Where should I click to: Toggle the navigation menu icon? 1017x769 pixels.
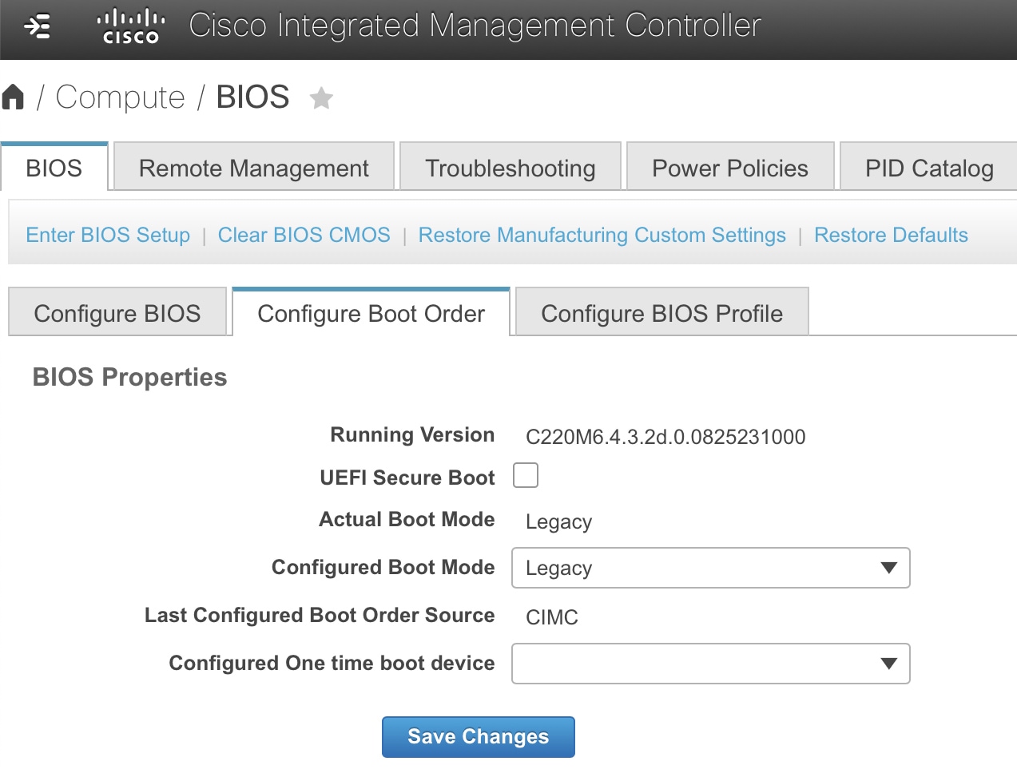click(x=37, y=26)
